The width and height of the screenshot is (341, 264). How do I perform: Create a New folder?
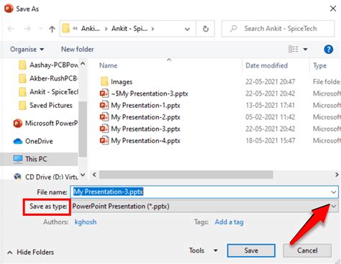[78, 49]
